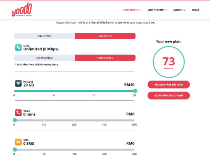Click the Voice phone icon
210x159 pixels.
18,113
